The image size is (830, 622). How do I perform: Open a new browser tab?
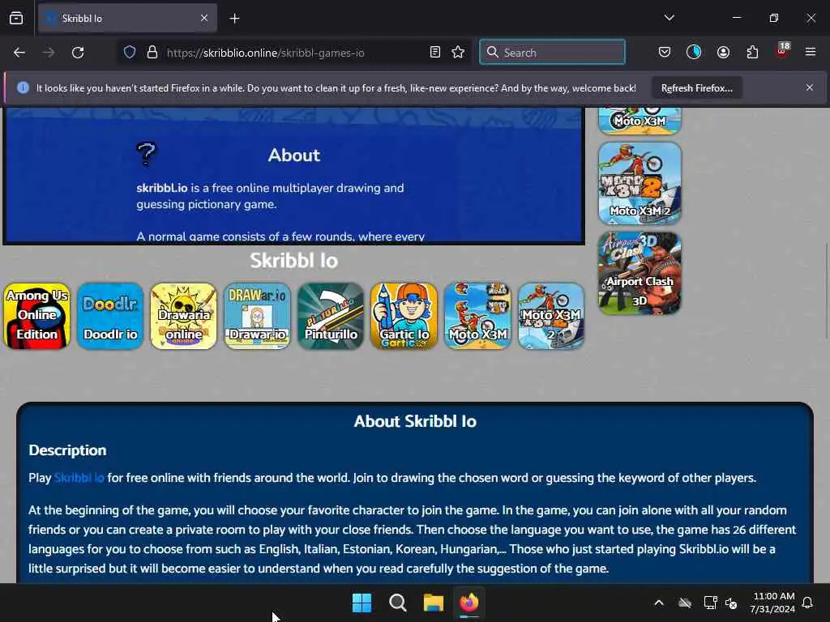(x=234, y=19)
